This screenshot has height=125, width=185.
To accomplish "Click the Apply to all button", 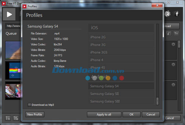I will (x=104, y=115).
